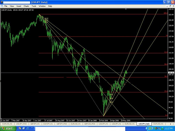Screen dimensions: 175x131
Task: Click the 28 Feb 2008 date label
Action: click(103, 120)
